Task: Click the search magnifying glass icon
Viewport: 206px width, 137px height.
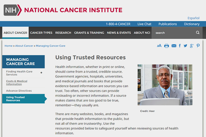Action: (198, 33)
